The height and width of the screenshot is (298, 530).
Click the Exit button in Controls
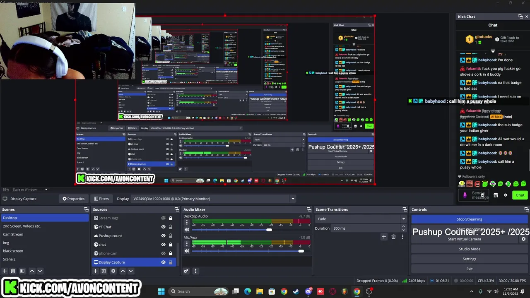click(470, 269)
